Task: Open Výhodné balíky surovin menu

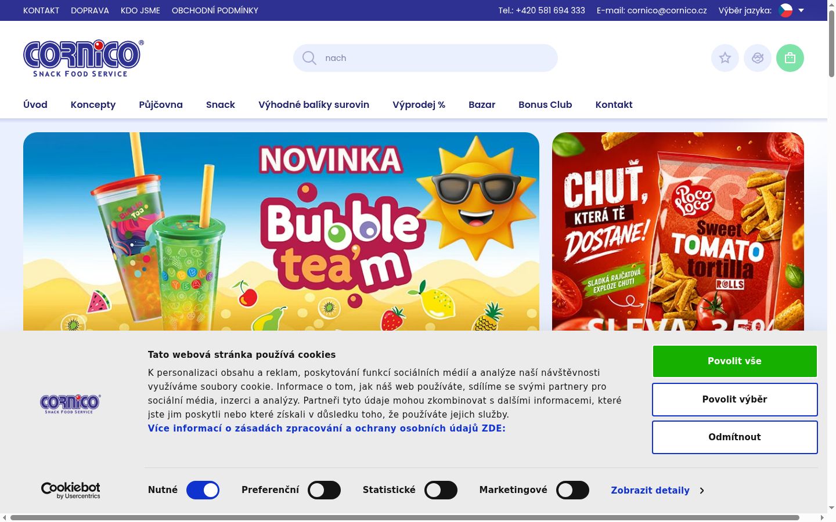Action: click(313, 104)
